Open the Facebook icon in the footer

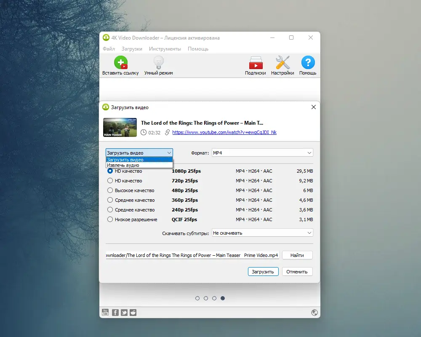[x=115, y=313]
